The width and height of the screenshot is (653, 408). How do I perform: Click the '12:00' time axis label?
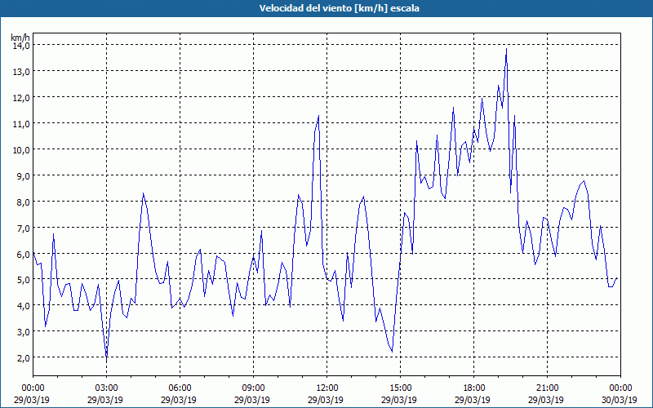coord(327,388)
